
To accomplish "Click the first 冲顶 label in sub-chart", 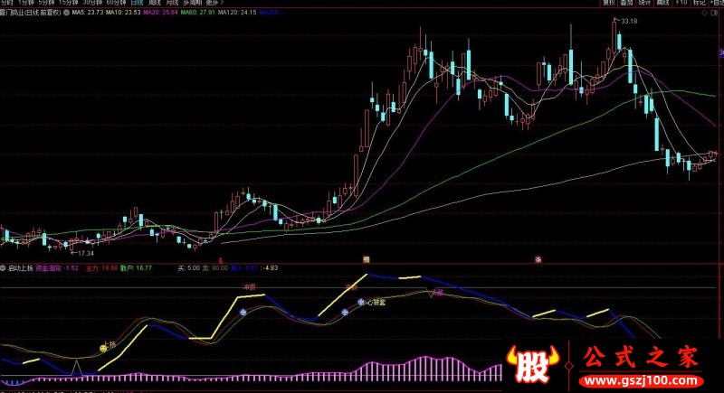I will click(x=250, y=287).
